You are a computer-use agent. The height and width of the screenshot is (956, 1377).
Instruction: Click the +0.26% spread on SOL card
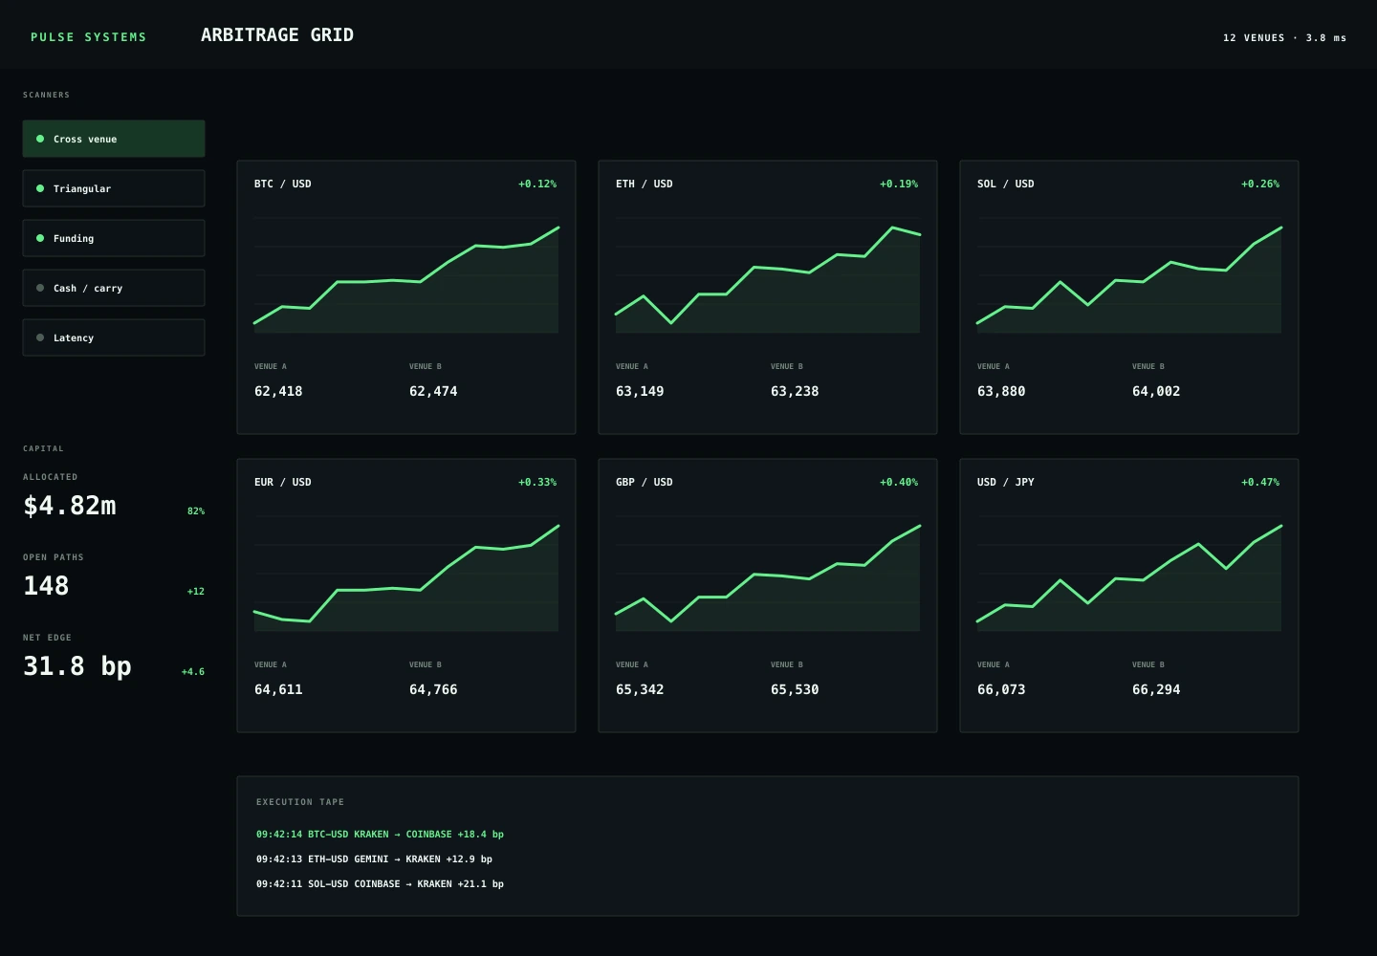click(1260, 184)
